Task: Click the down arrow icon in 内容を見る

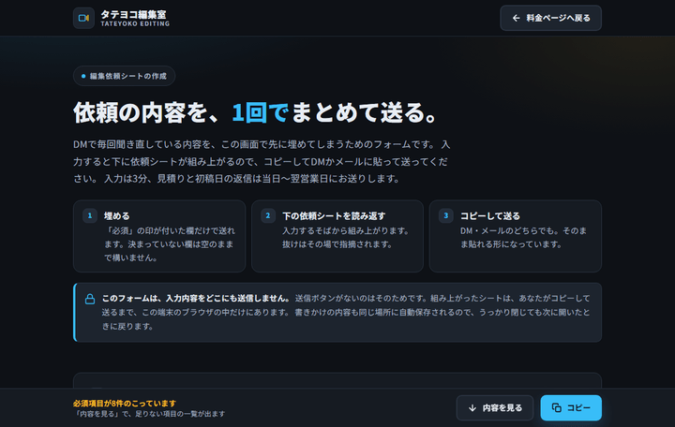Action: [x=472, y=407]
